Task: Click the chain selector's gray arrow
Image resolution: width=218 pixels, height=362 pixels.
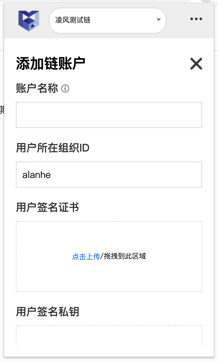Action: click(159, 20)
